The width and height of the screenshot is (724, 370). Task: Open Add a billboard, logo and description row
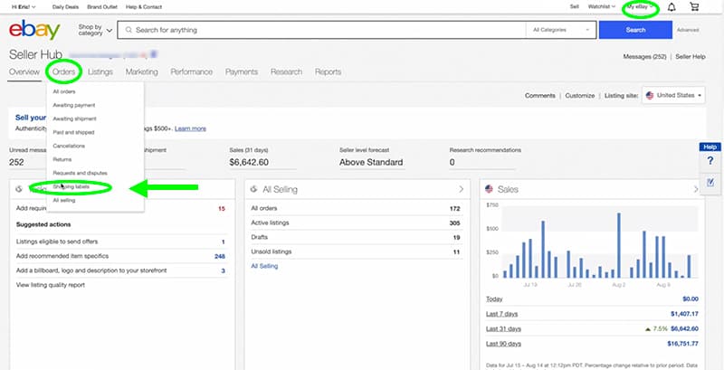coord(120,270)
